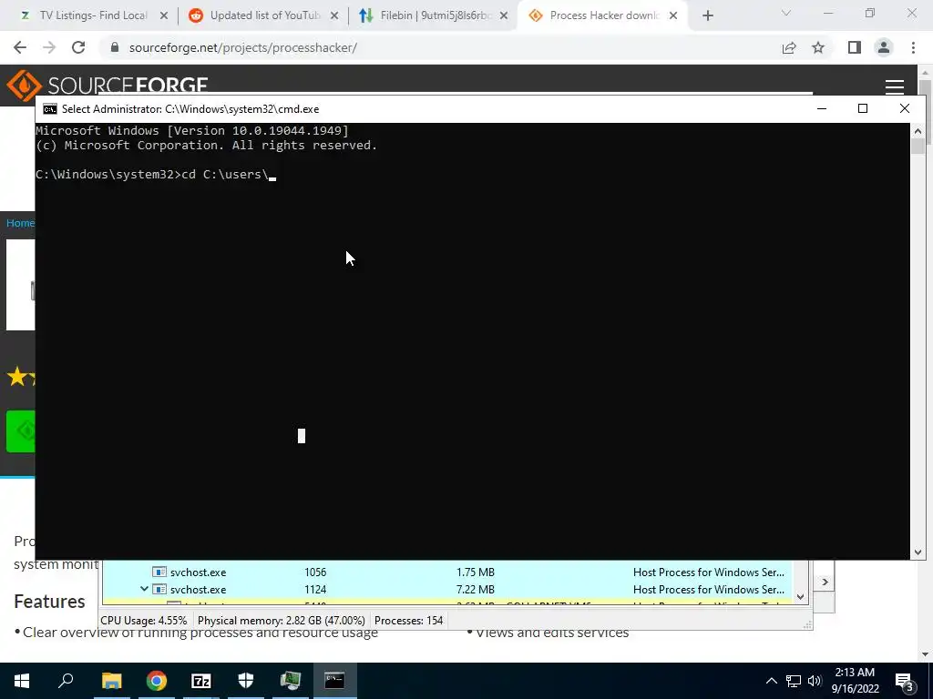Open the tab search dropdown in Chrome

[786, 13]
